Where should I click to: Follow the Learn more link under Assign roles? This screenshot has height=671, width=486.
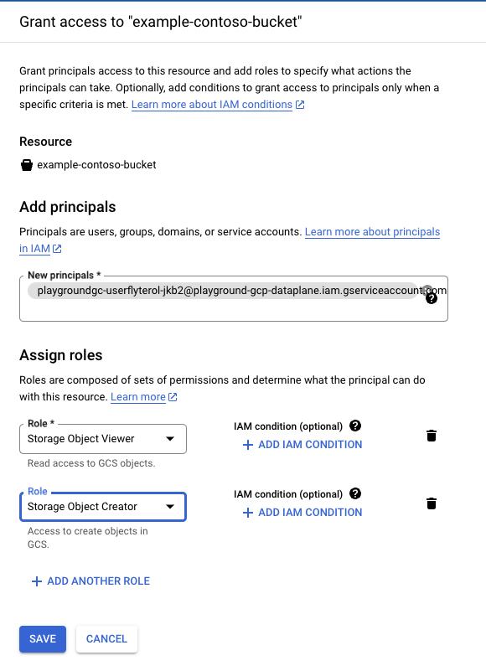(x=138, y=397)
